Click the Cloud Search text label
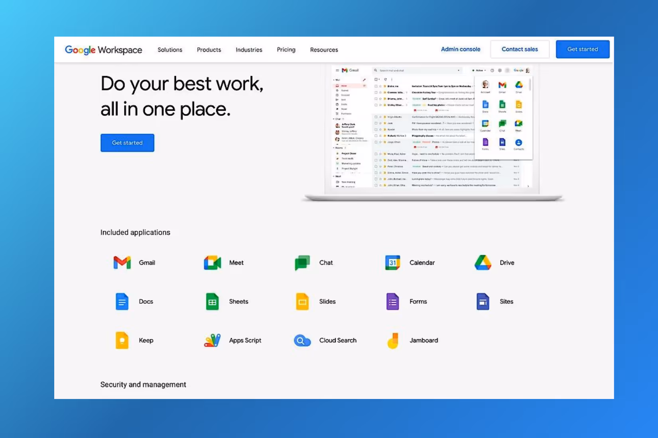This screenshot has width=658, height=438. click(x=338, y=340)
